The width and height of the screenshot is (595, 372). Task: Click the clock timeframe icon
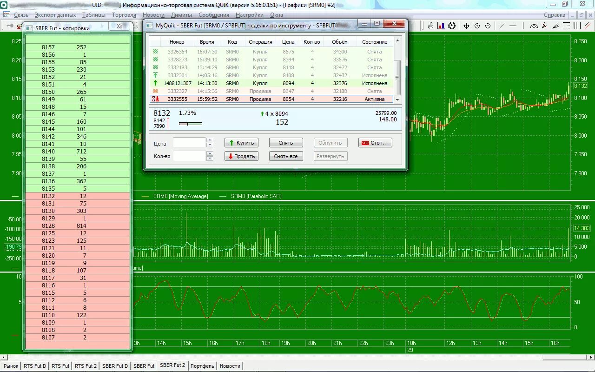pos(452,26)
